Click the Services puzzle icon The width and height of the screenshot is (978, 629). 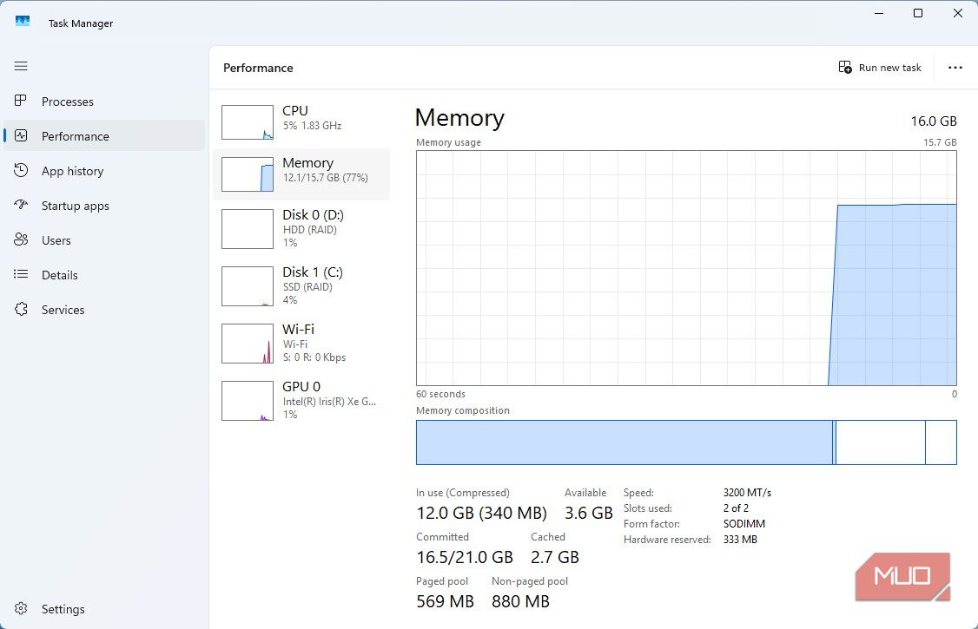[x=21, y=309]
